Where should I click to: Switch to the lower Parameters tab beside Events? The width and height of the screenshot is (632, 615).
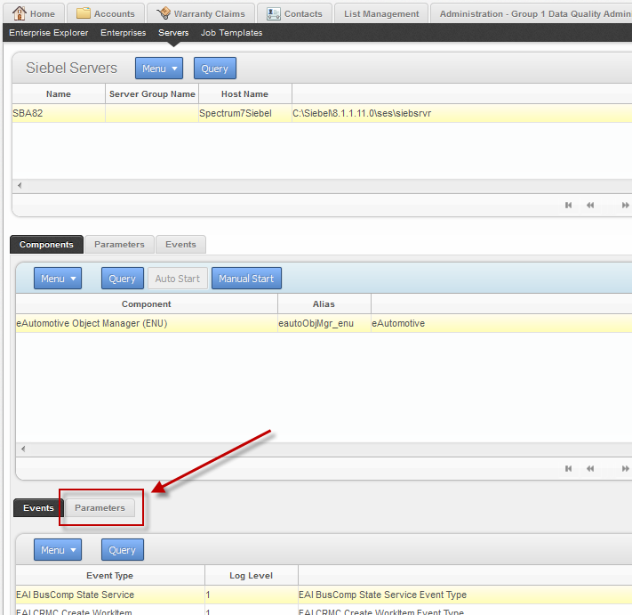pyautogui.click(x=100, y=508)
